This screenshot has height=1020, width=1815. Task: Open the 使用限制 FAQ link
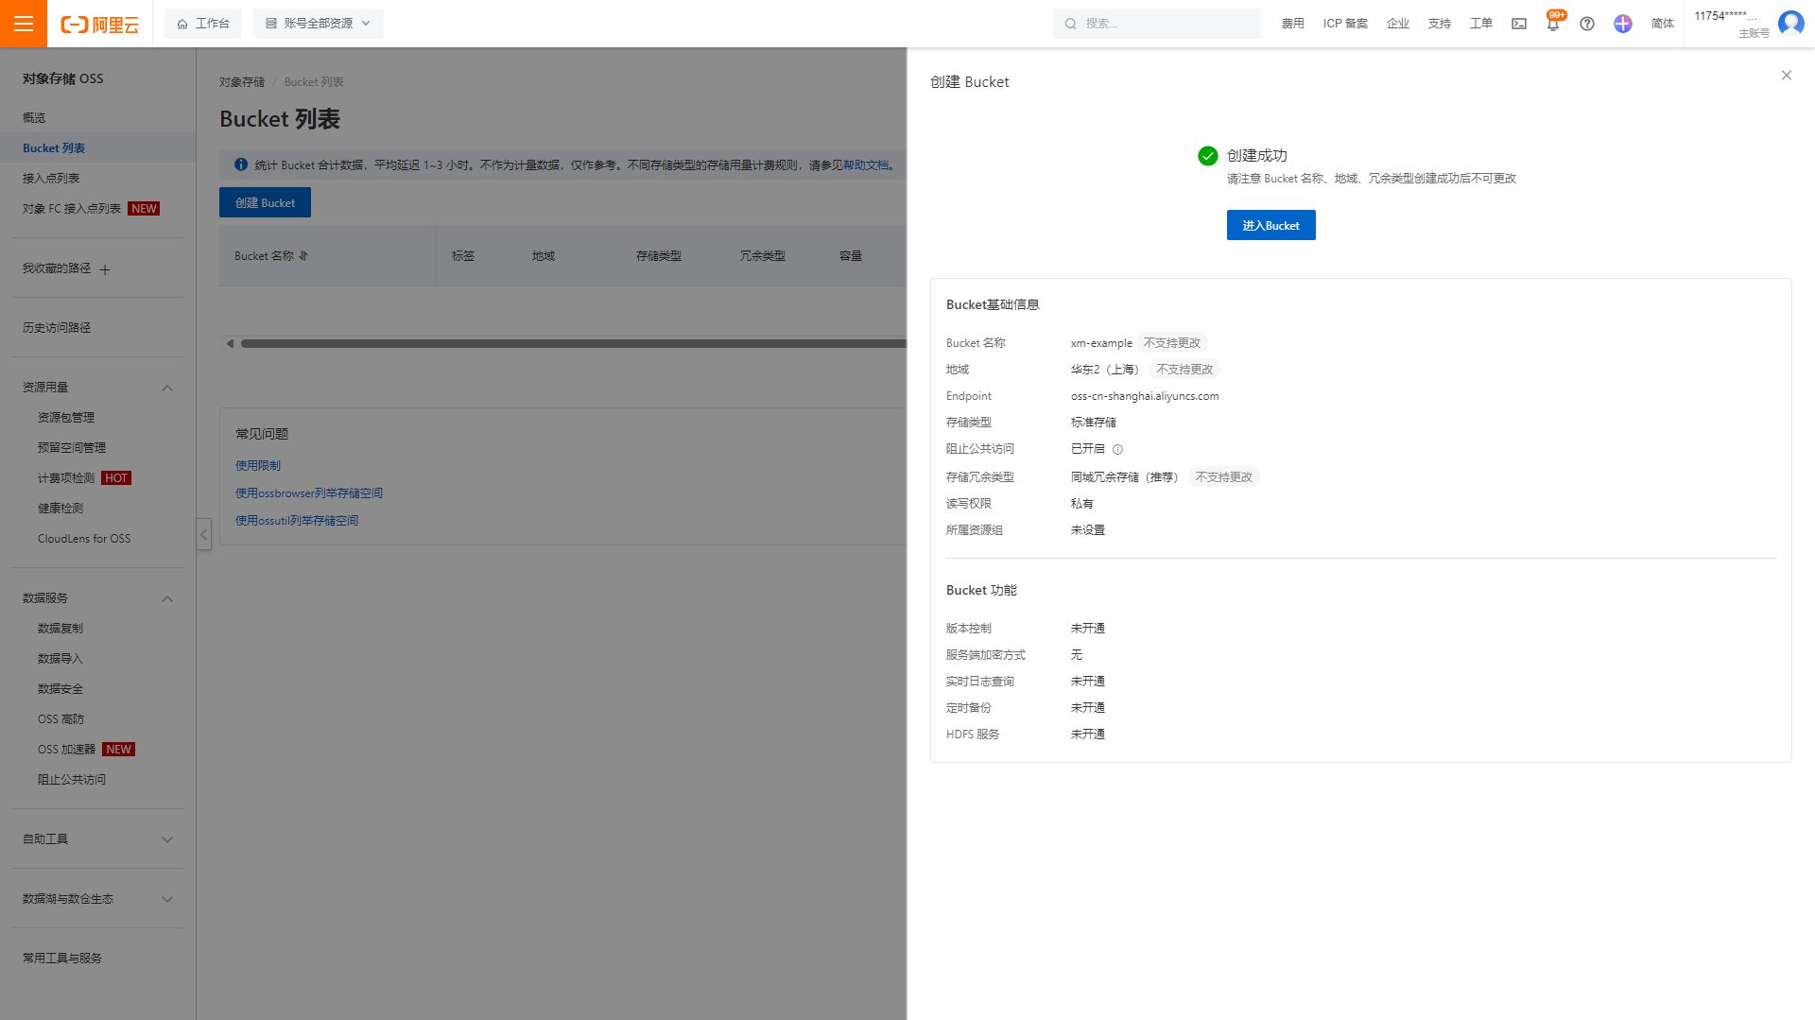click(258, 466)
